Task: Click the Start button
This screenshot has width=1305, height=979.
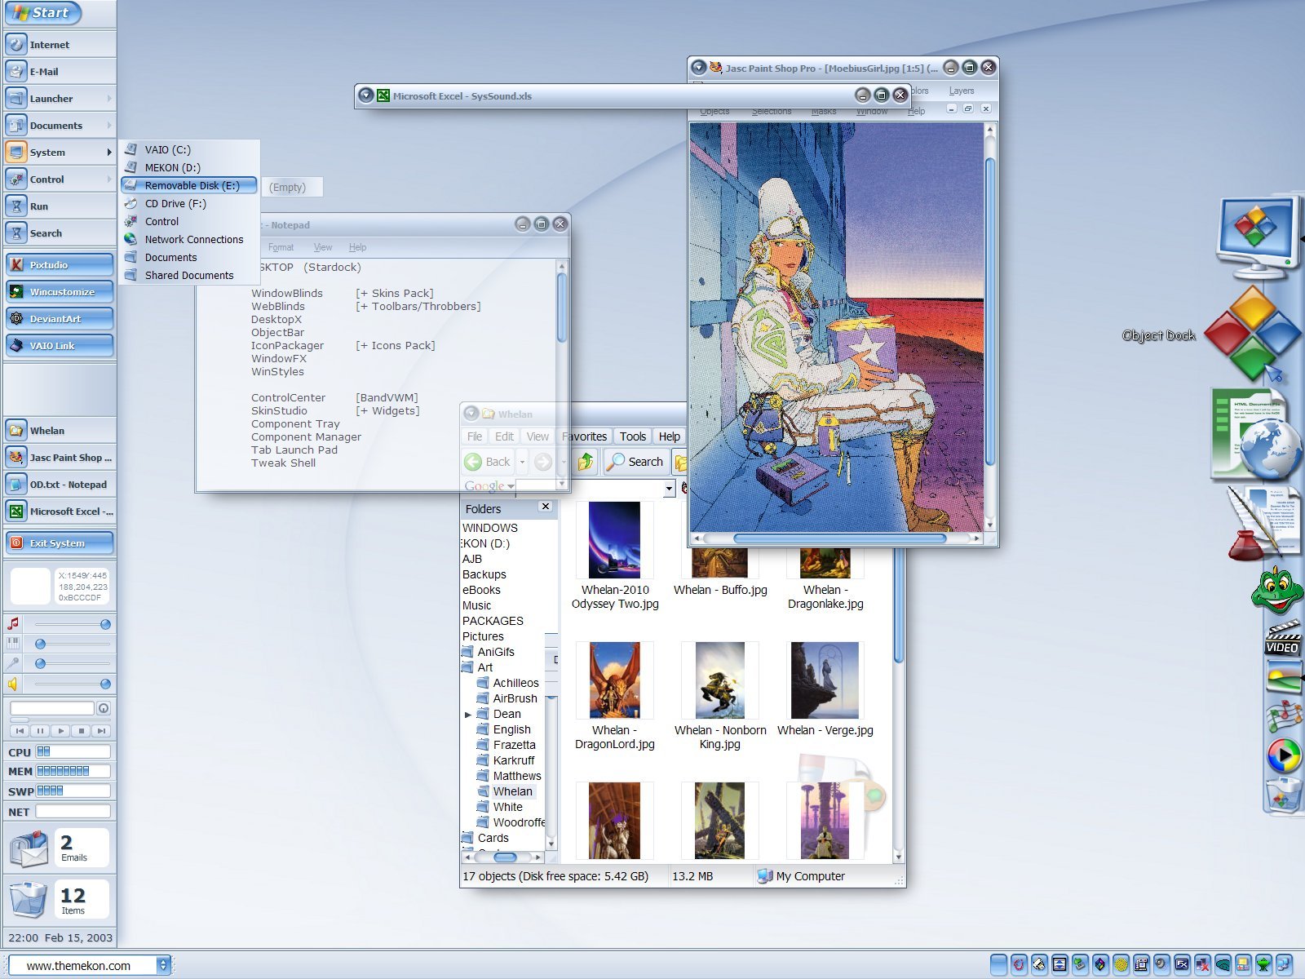Action: [x=43, y=13]
